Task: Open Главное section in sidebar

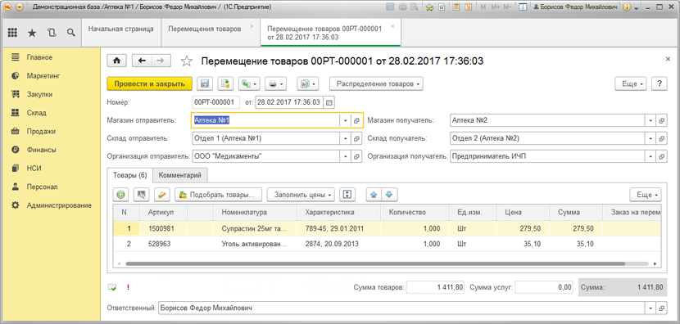Action: (x=40, y=57)
